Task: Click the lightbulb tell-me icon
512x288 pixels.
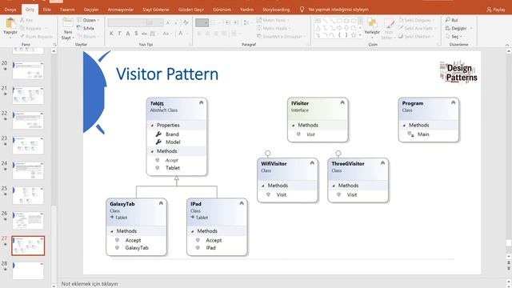Action: tap(302, 10)
